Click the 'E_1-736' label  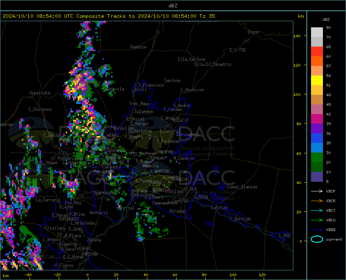pos(238,50)
